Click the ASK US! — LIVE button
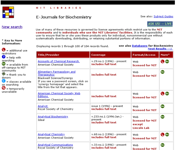Screen dimensions: 176x150 click(160, 24)
